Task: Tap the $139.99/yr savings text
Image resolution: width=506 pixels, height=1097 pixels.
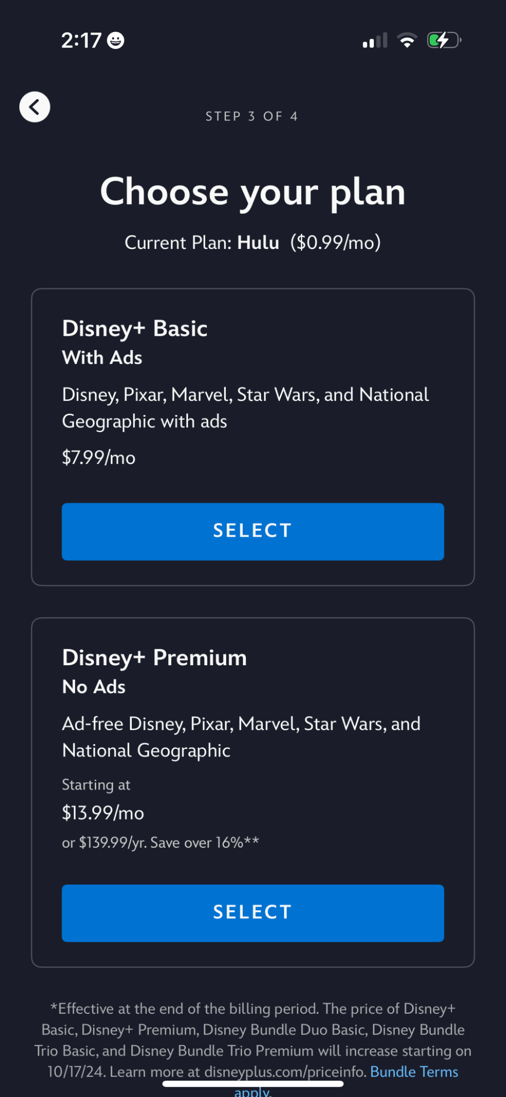Action: coord(161,842)
